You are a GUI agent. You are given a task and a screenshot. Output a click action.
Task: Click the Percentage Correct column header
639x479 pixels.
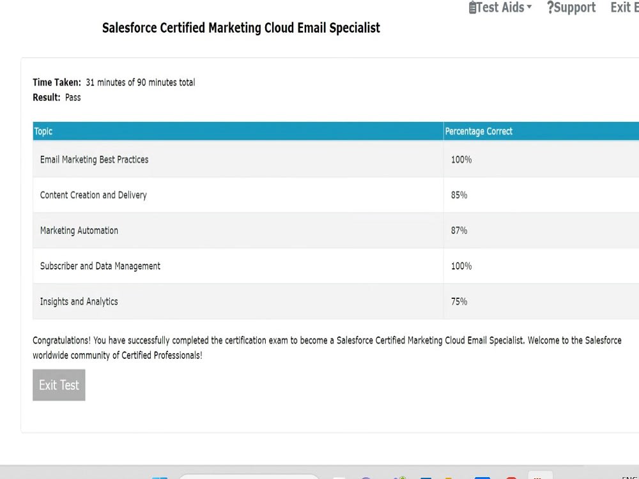[541, 131]
